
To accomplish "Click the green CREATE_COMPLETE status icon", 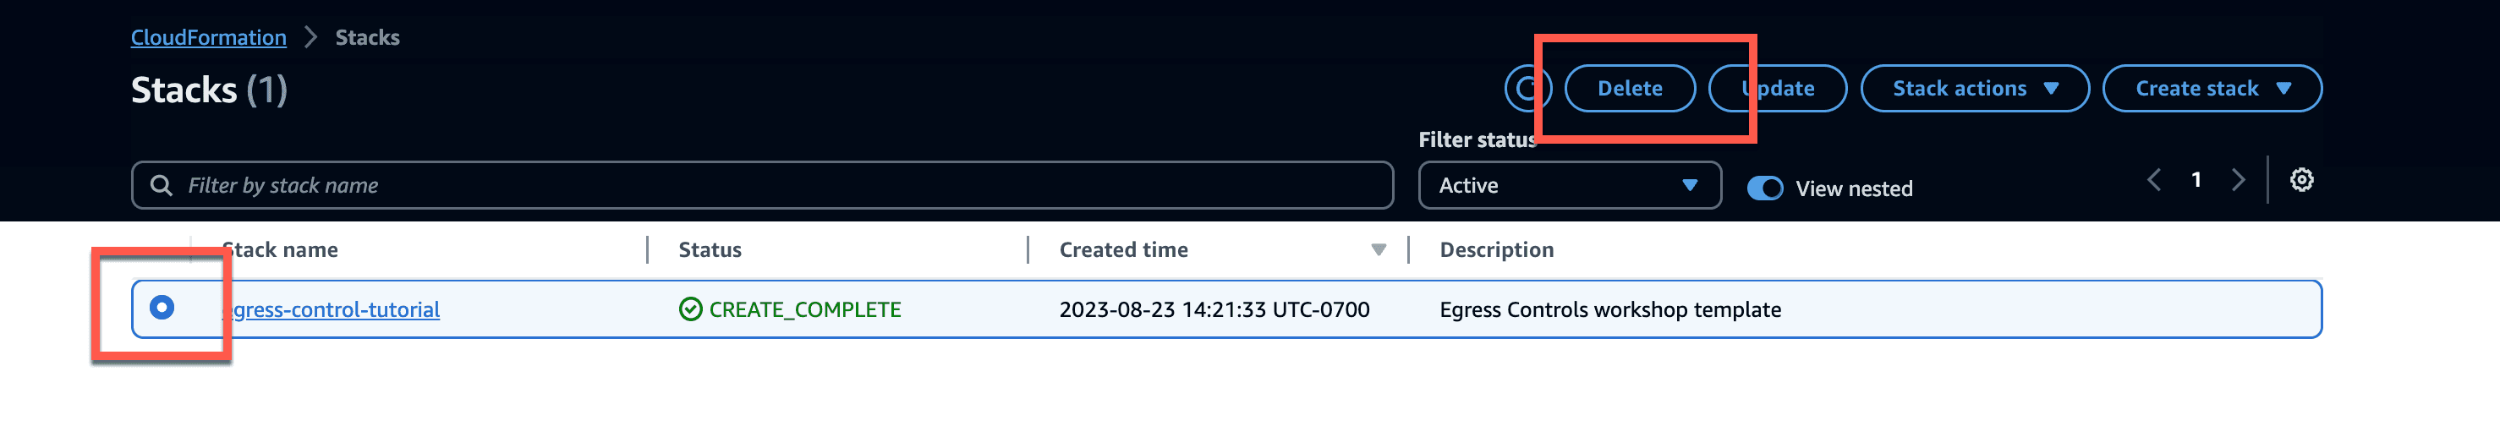I will (x=690, y=309).
